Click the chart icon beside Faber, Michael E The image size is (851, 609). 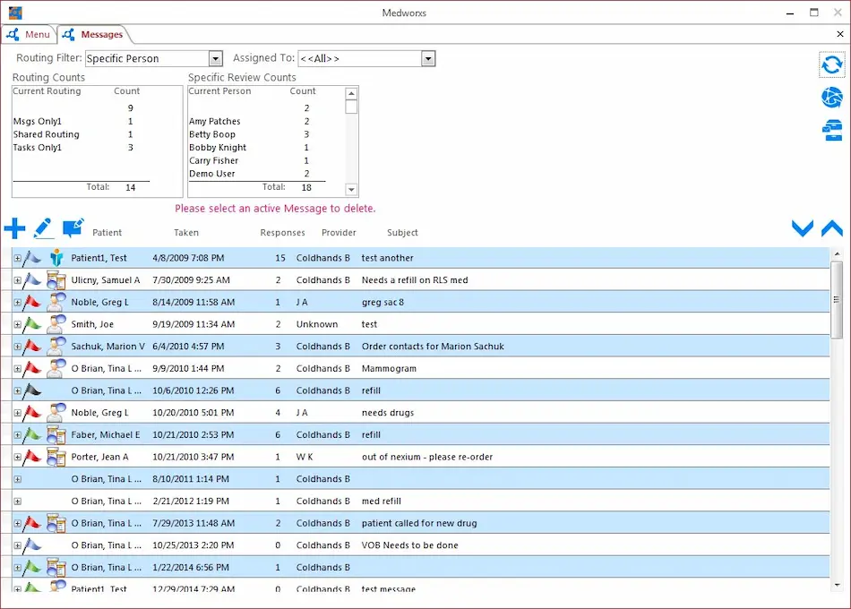point(56,434)
